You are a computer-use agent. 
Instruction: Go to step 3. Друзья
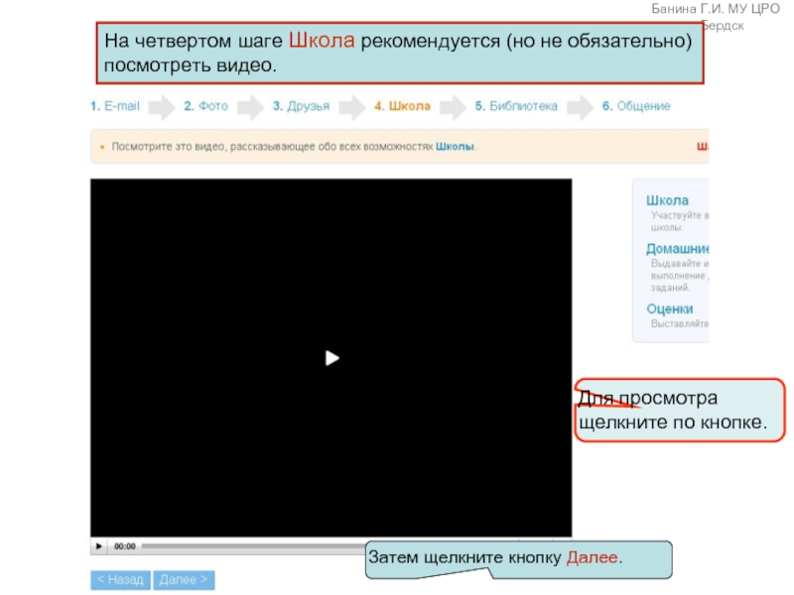301,106
